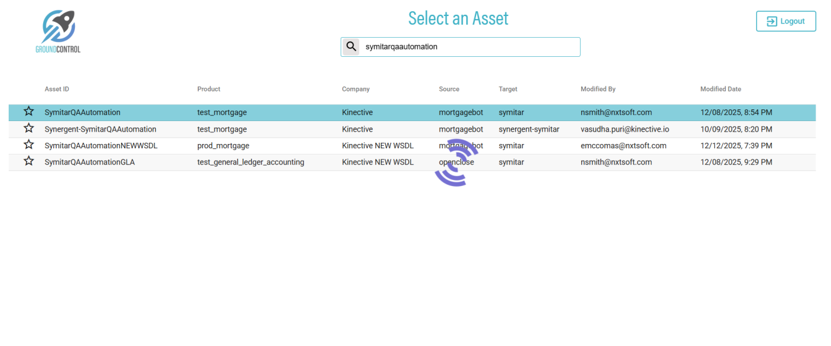Star the SymitarQAAutomation asset as favorite
Viewport: 831px width, 346px height.
28,112
